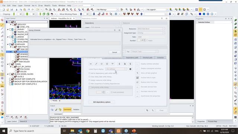
Task: Switch to the Rotation tab in Output
Action: pyautogui.click(x=76, y=109)
